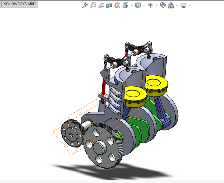Expand the Apply Scene dropdown arrow
This screenshot has height=183, width=224.
pos(177,6)
